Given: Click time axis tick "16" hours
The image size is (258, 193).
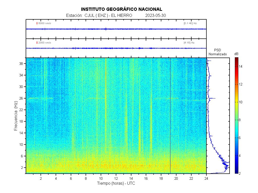Looking at the screenshot, I should 146,178.
